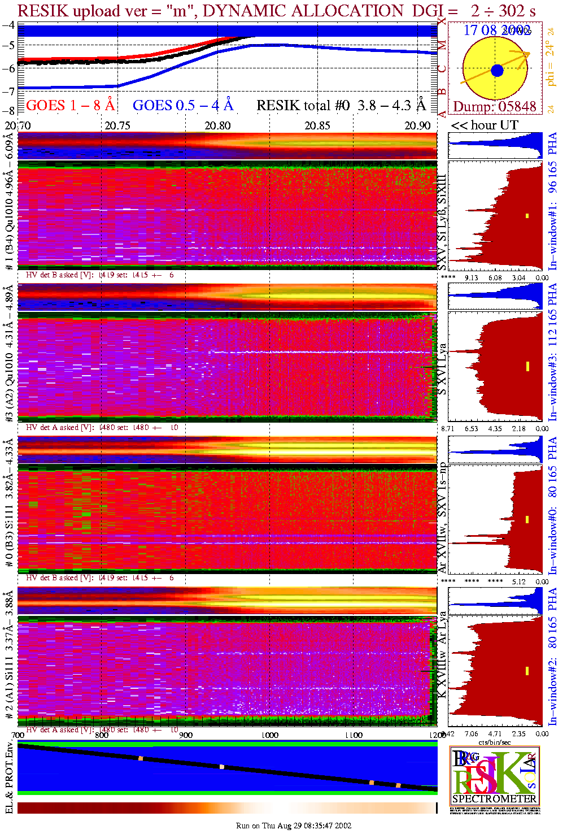Select the blue GOES 0.5 – 4 Å legend

183,106
